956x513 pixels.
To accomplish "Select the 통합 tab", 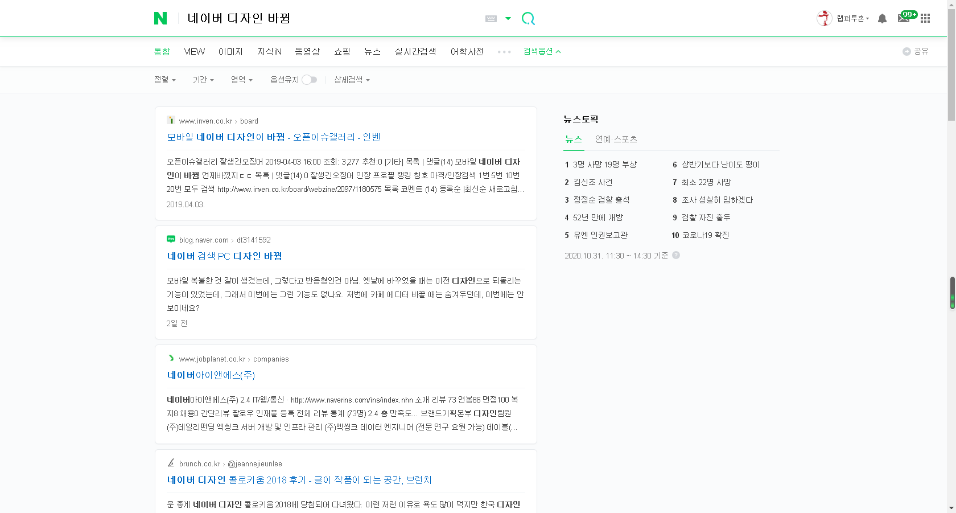I will tap(162, 51).
